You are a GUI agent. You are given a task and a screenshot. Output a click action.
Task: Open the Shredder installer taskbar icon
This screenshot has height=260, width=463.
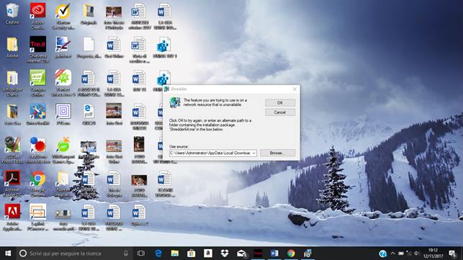307,254
